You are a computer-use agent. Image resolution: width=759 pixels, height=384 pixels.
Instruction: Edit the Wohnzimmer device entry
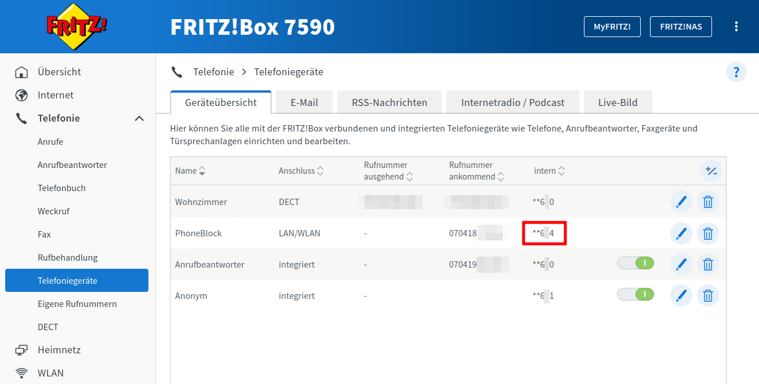point(681,202)
